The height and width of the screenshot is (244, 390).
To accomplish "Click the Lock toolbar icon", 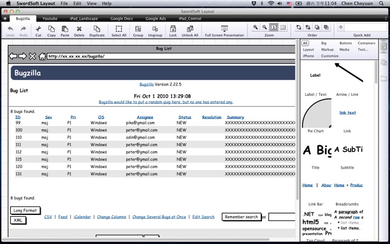I will pos(173,29).
